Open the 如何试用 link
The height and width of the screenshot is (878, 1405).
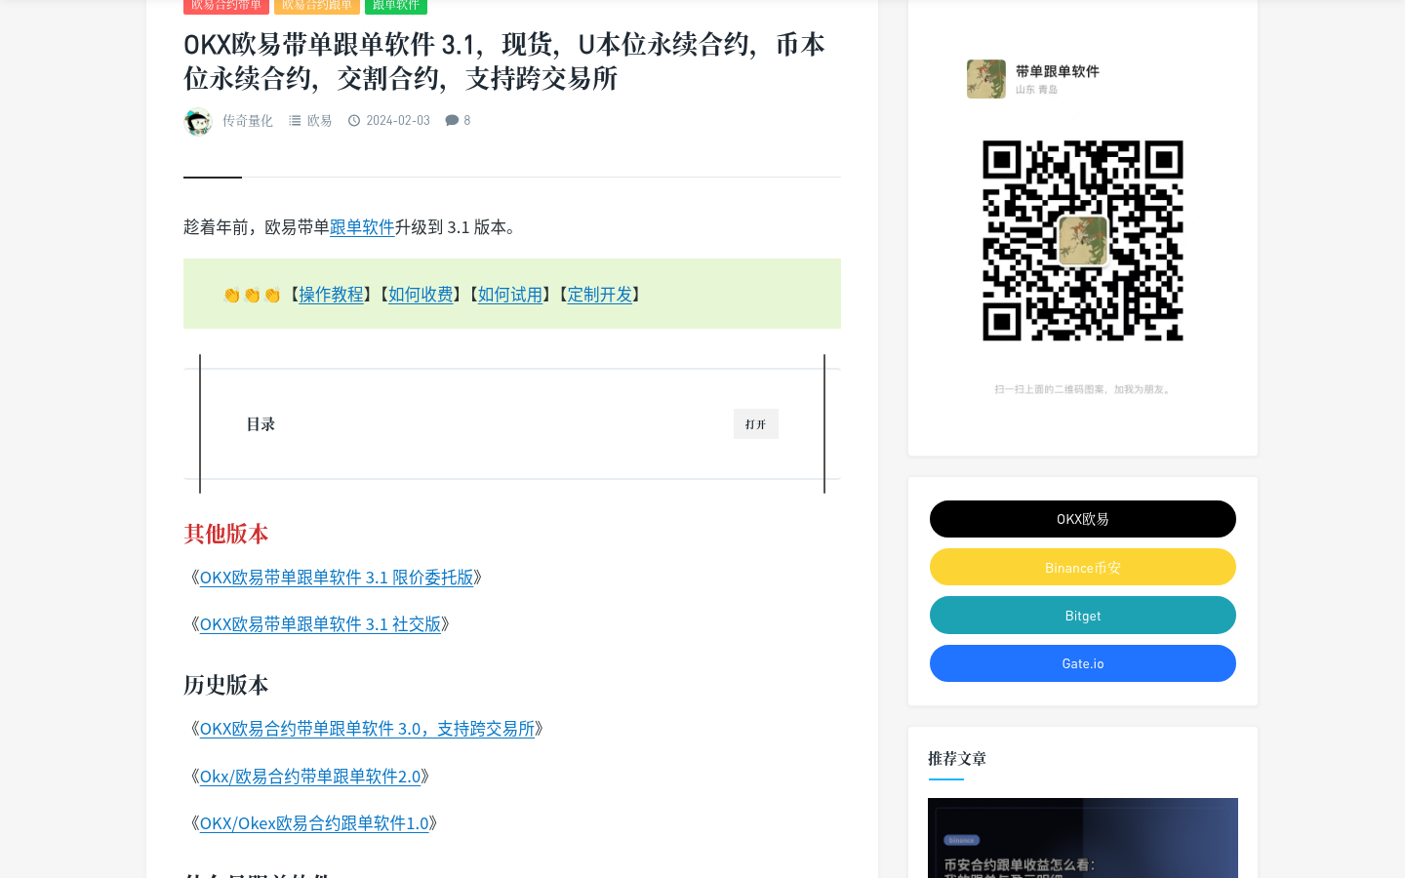click(510, 295)
